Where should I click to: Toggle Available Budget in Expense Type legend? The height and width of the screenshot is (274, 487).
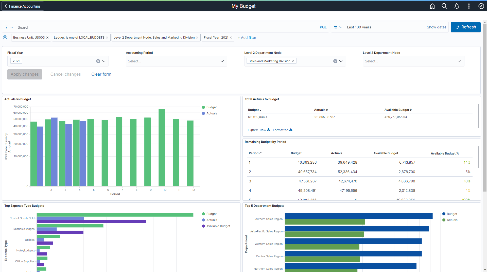tap(218, 226)
